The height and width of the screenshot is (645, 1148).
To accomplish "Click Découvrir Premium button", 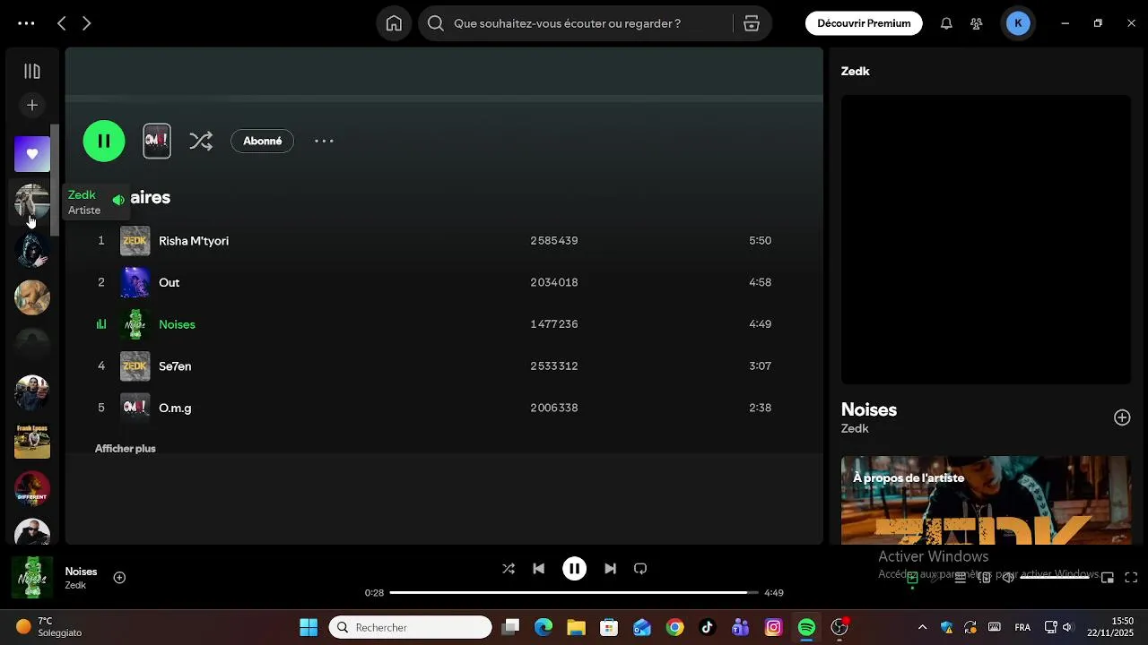I will (x=864, y=23).
